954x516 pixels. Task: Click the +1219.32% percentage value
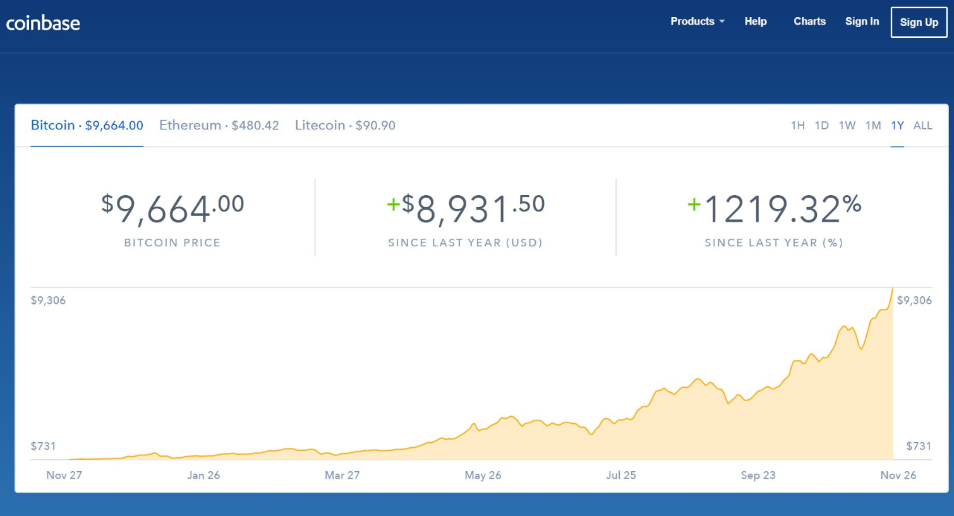[774, 209]
